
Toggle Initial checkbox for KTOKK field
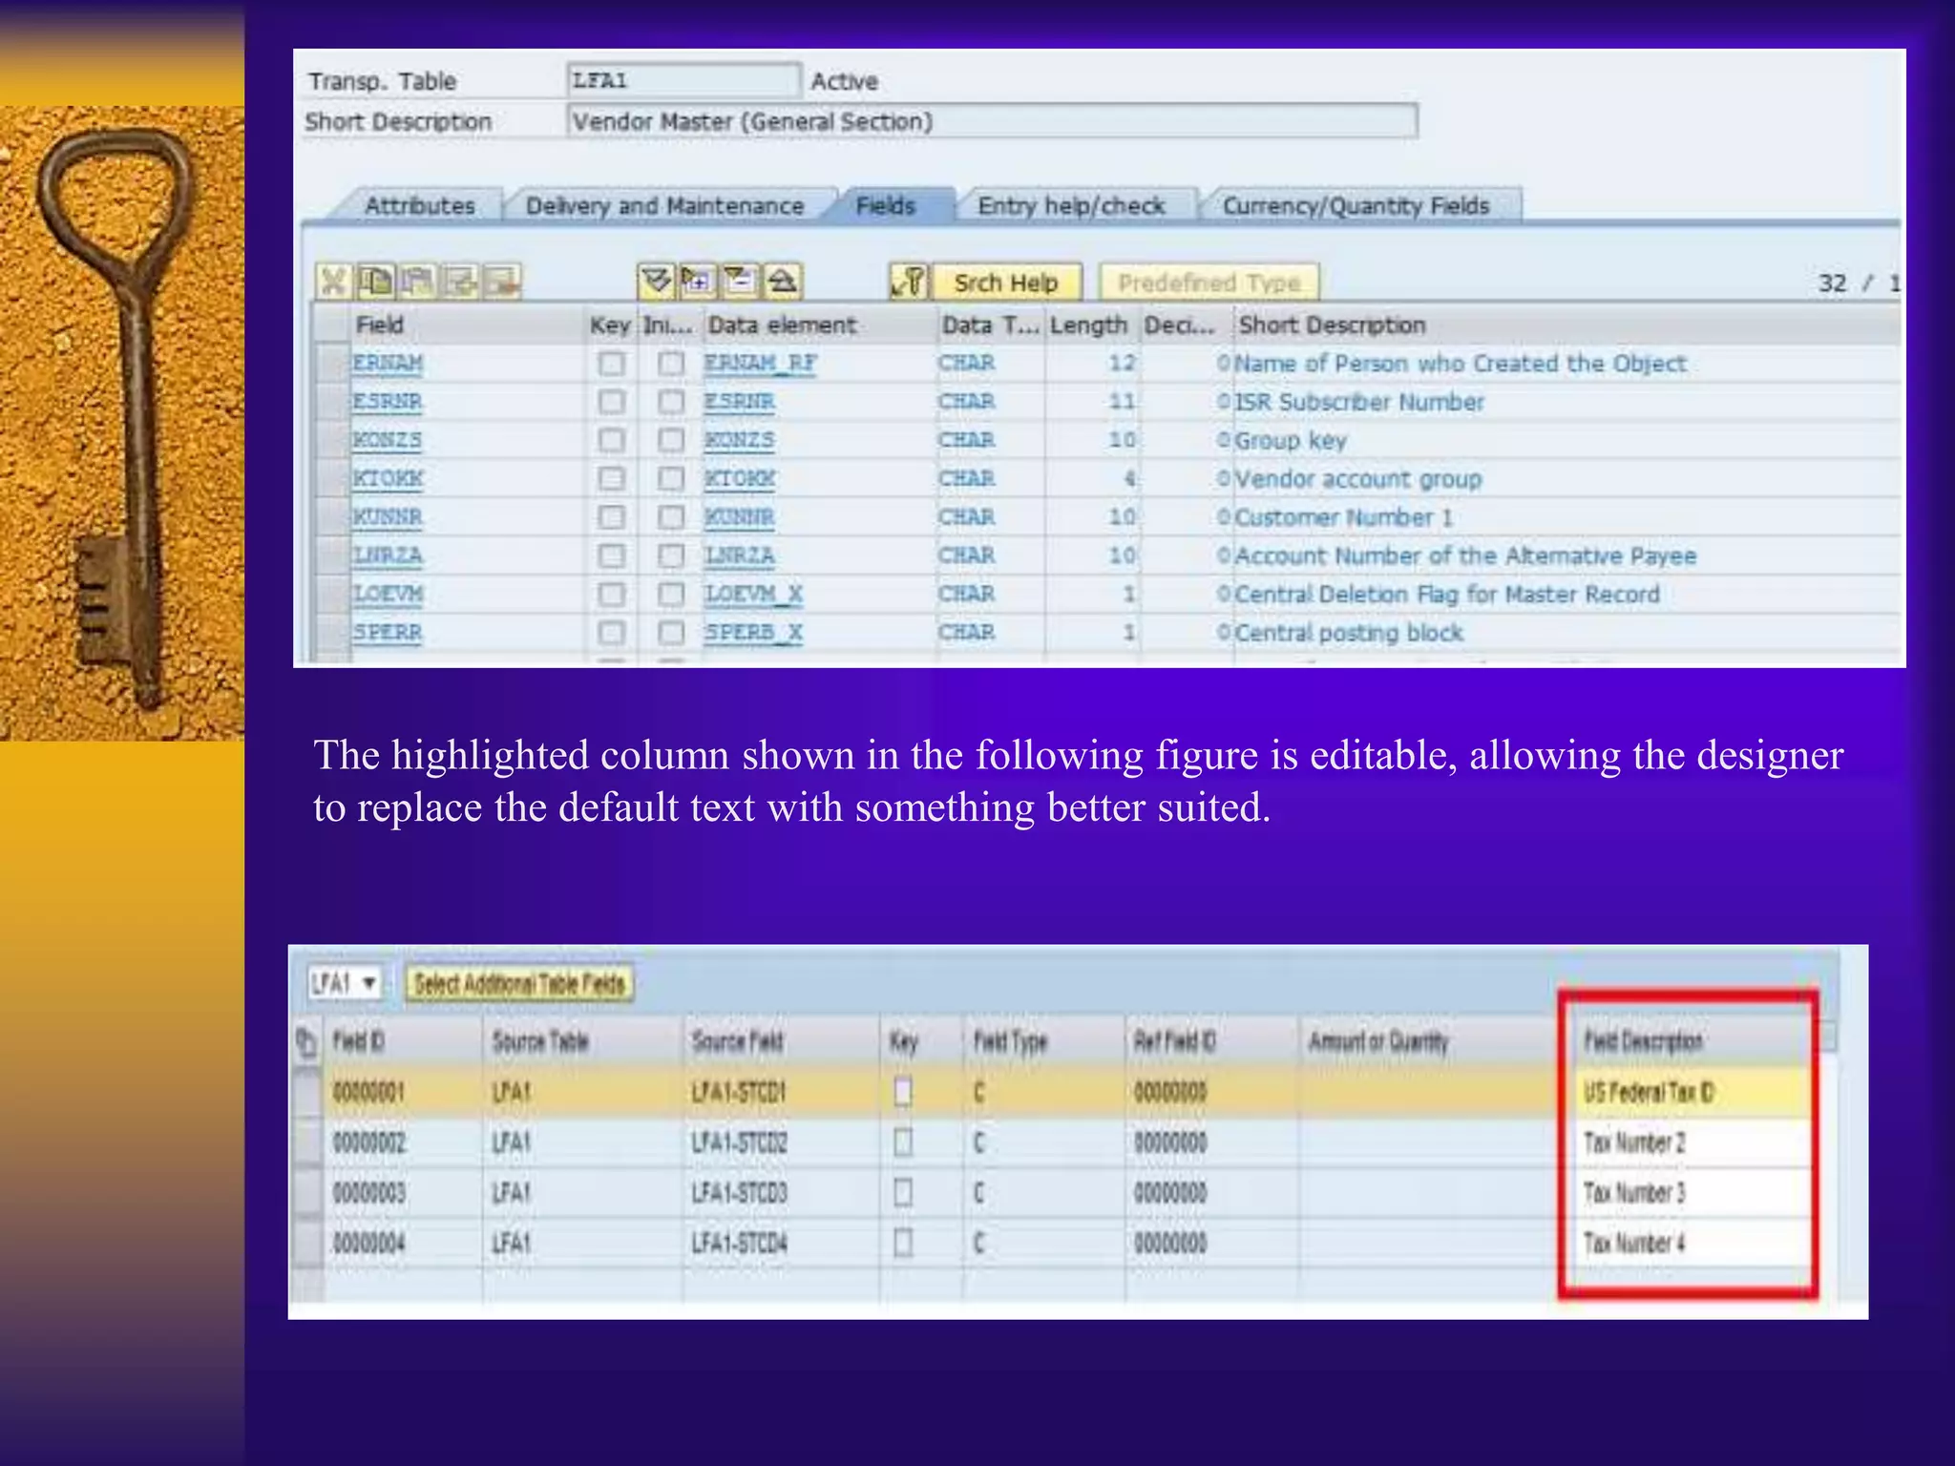[671, 479]
